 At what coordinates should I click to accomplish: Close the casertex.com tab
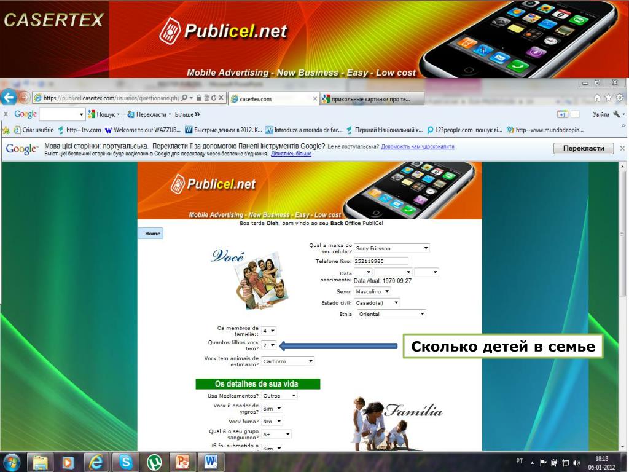click(315, 99)
